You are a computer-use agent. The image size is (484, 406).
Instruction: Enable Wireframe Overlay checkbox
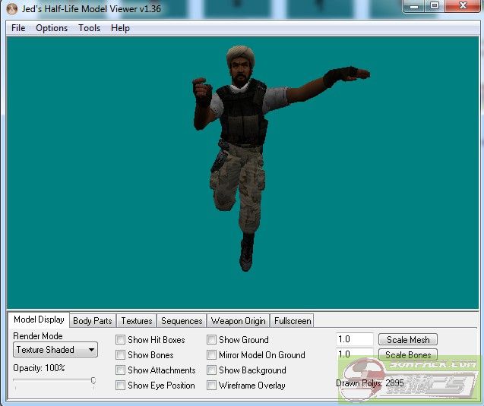(x=212, y=386)
